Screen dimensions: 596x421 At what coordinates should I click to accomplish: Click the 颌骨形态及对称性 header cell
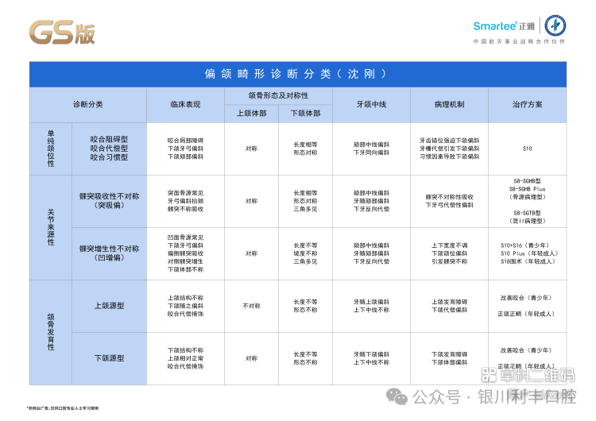[278, 95]
